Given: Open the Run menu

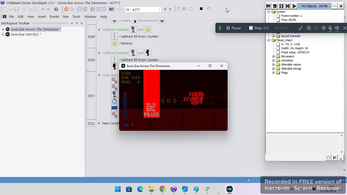Looking at the screenshot, I should 66,17.
